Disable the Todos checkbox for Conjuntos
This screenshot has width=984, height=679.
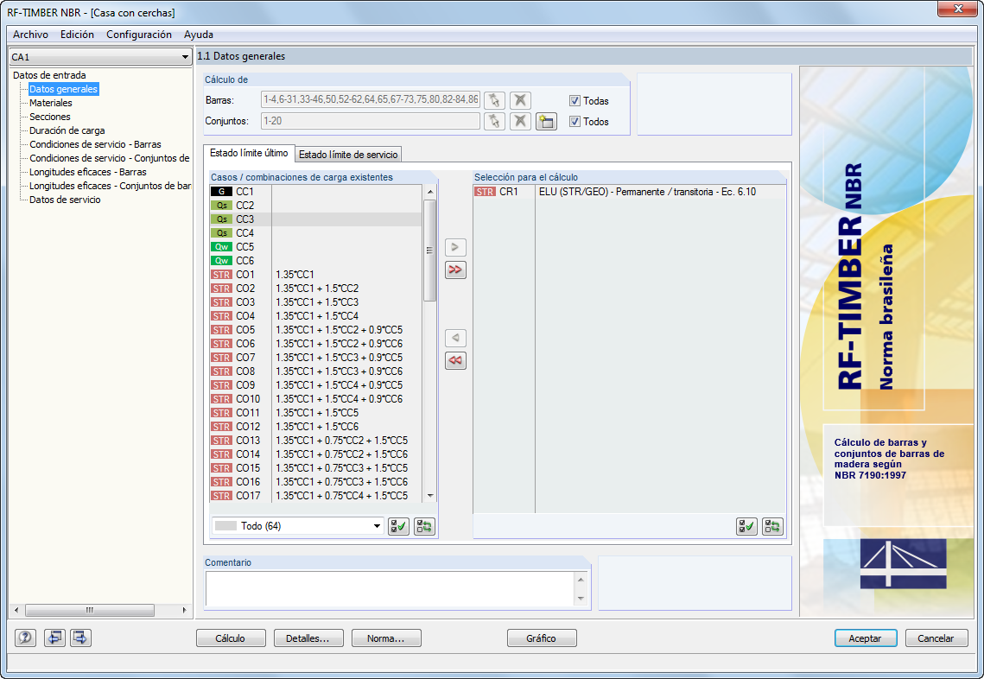pyautogui.click(x=575, y=121)
